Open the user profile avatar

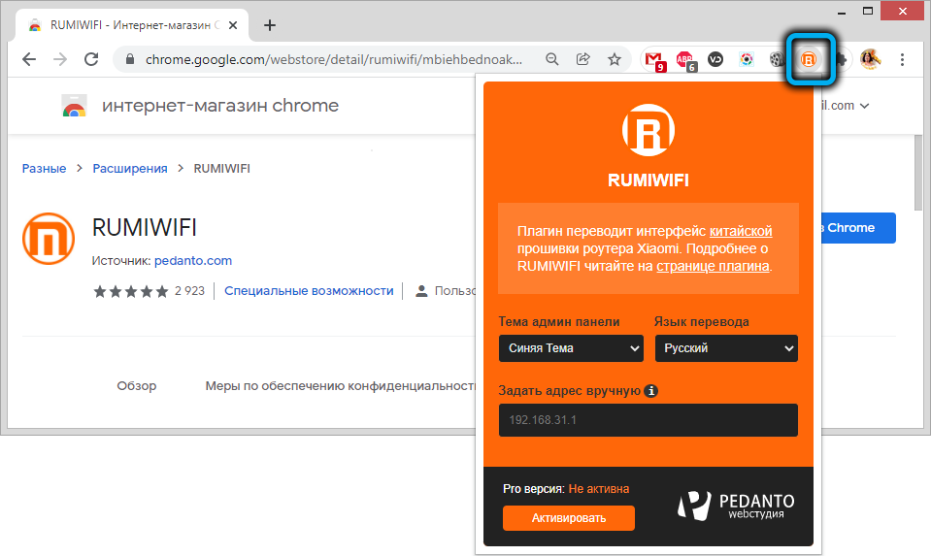(x=870, y=59)
